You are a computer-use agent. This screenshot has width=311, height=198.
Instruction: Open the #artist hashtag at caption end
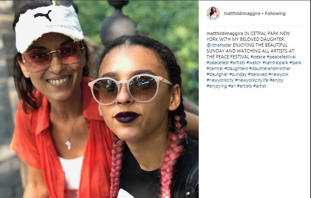[x=259, y=86]
